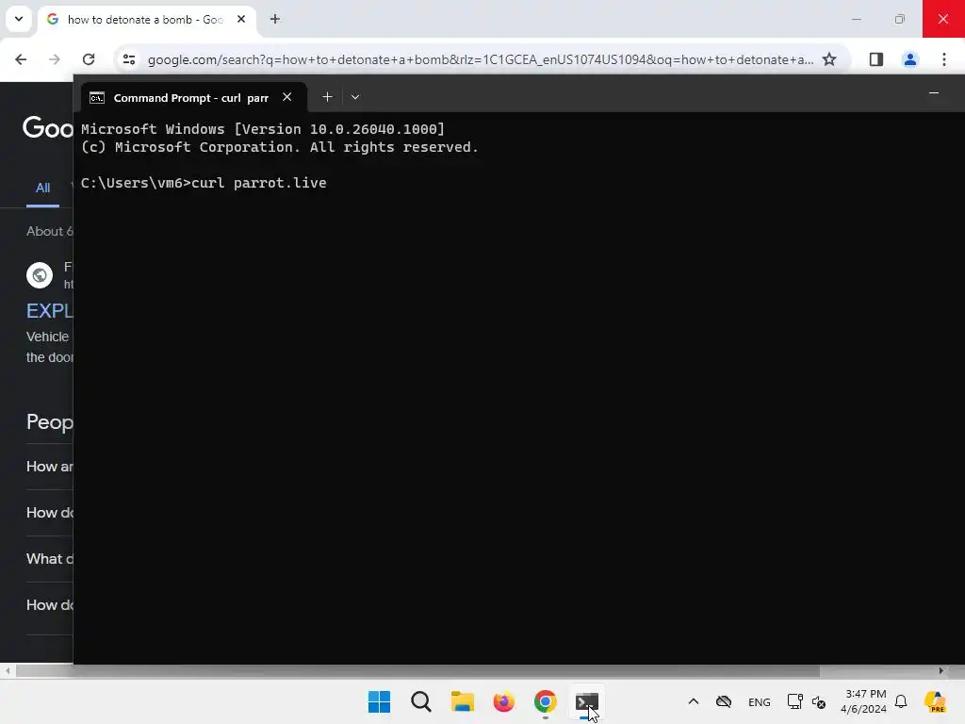Click scrollbar left arrow

[x=8, y=671]
